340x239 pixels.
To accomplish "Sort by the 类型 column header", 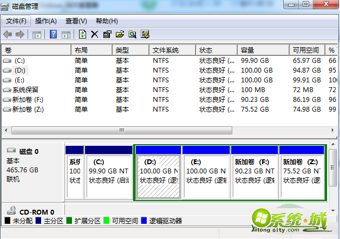I will tap(131, 50).
